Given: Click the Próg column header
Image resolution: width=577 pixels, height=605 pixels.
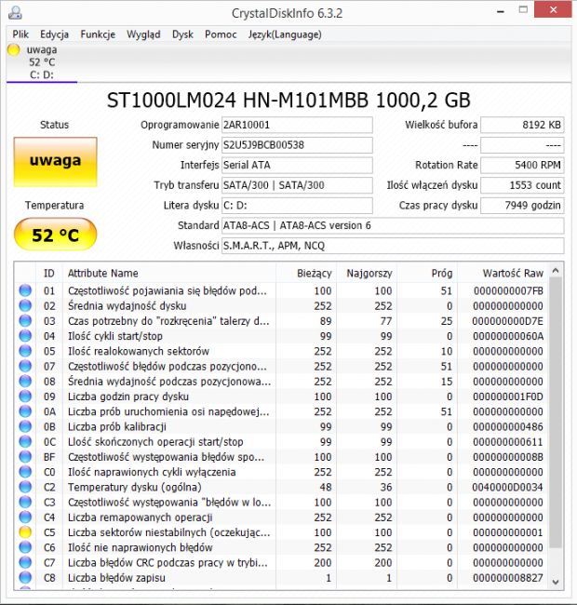Looking at the screenshot, I should 427,273.
